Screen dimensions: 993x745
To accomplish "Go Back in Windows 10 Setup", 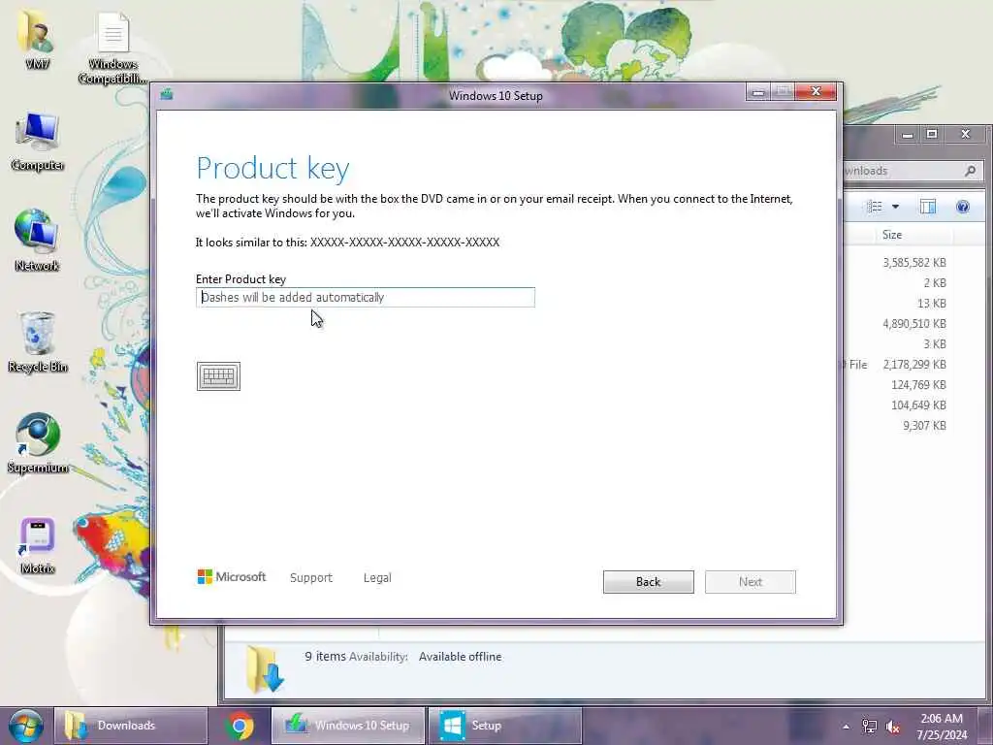I will click(649, 582).
